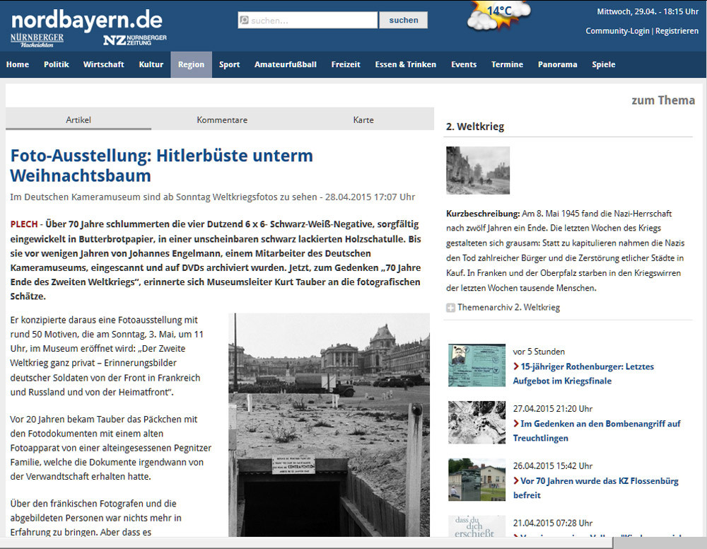Click the date text Mittwoch, 29.04. - 18:15 Uhr
The image size is (707, 549).
(648, 12)
